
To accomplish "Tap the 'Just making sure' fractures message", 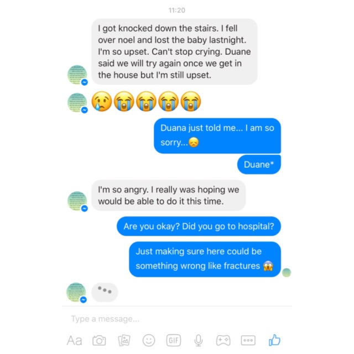I will (x=205, y=259).
